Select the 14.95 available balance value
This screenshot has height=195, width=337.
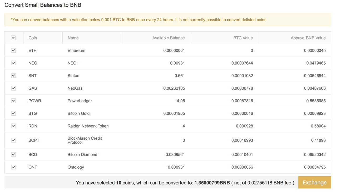click(180, 101)
